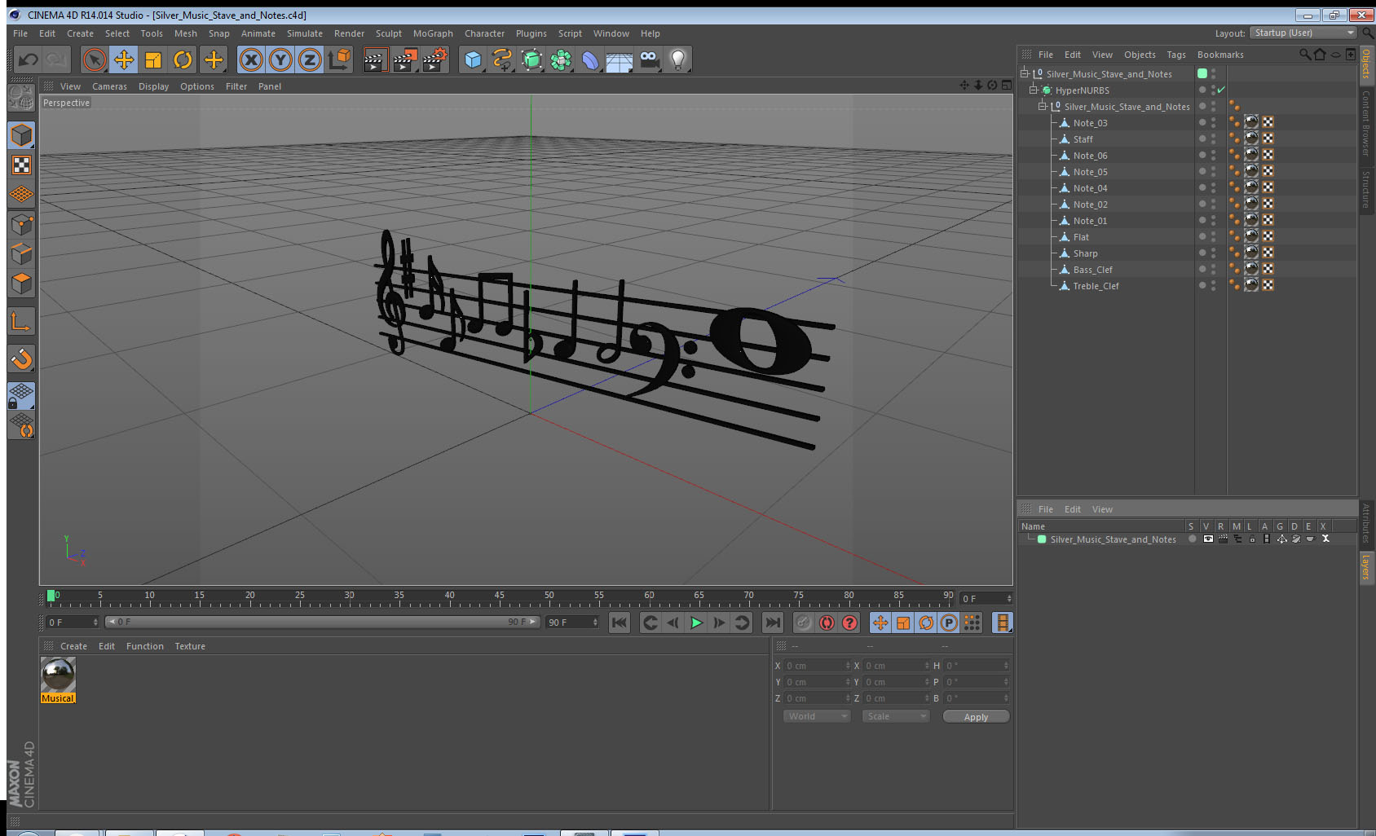1376x836 pixels.
Task: Record active objects keyframe
Action: (804, 623)
